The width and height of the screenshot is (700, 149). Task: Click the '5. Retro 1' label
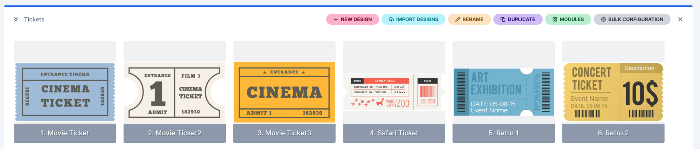[x=504, y=133]
